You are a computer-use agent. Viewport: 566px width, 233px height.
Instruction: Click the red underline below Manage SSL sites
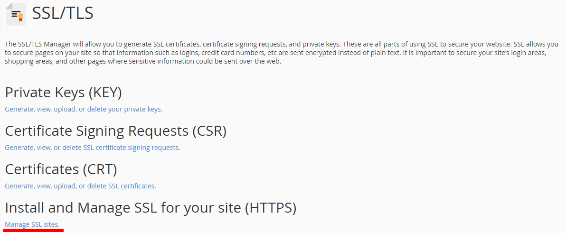[33, 230]
